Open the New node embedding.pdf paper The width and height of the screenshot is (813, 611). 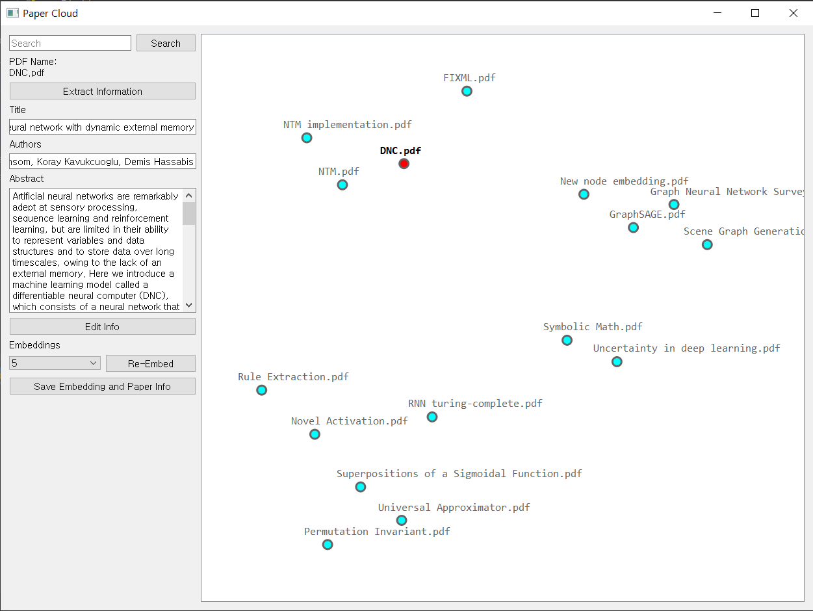coord(584,194)
